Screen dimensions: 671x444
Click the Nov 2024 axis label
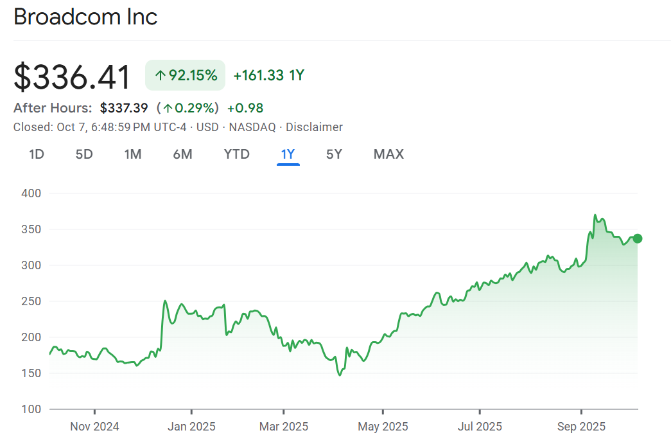point(94,426)
